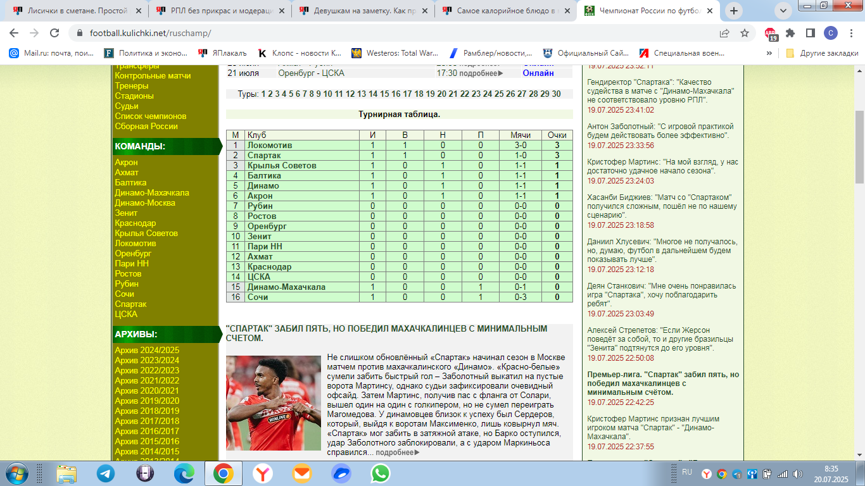Open the Mail.ru bookmark
This screenshot has height=486, width=865.
click(52, 53)
